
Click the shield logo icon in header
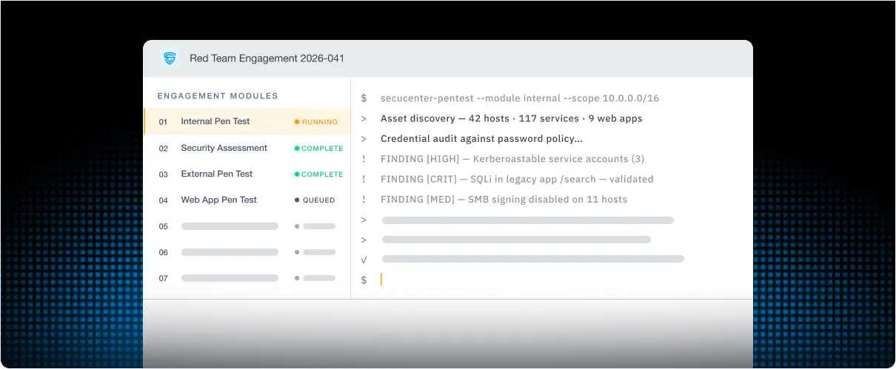(x=170, y=58)
